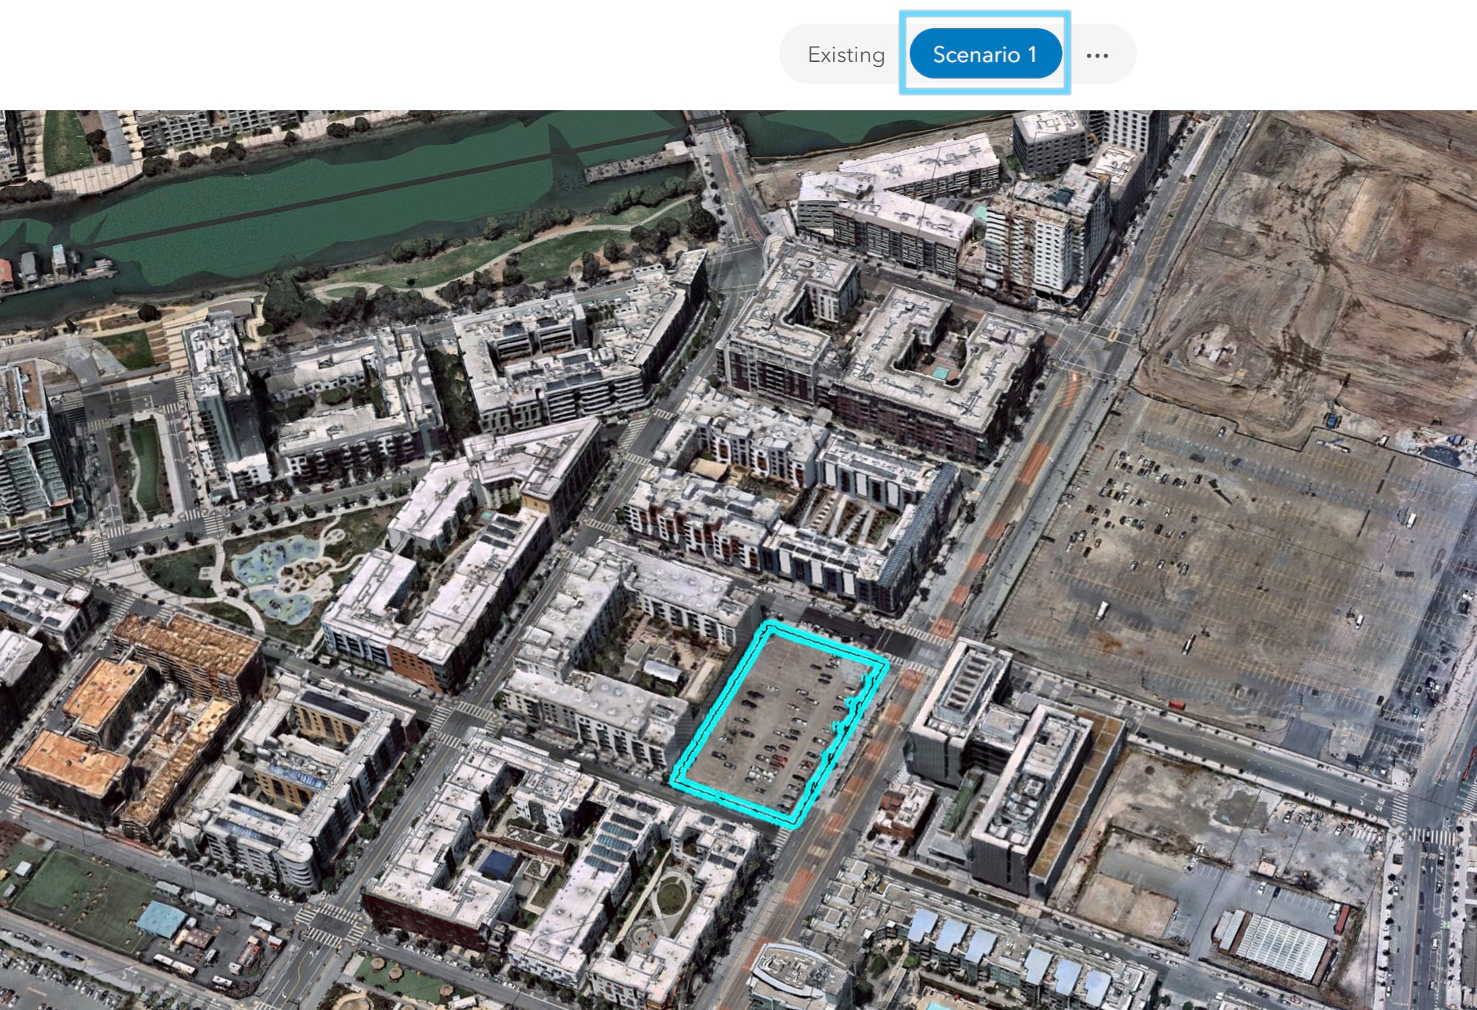Switch to the Existing scenario tab
1477x1010 pixels.
(x=846, y=55)
